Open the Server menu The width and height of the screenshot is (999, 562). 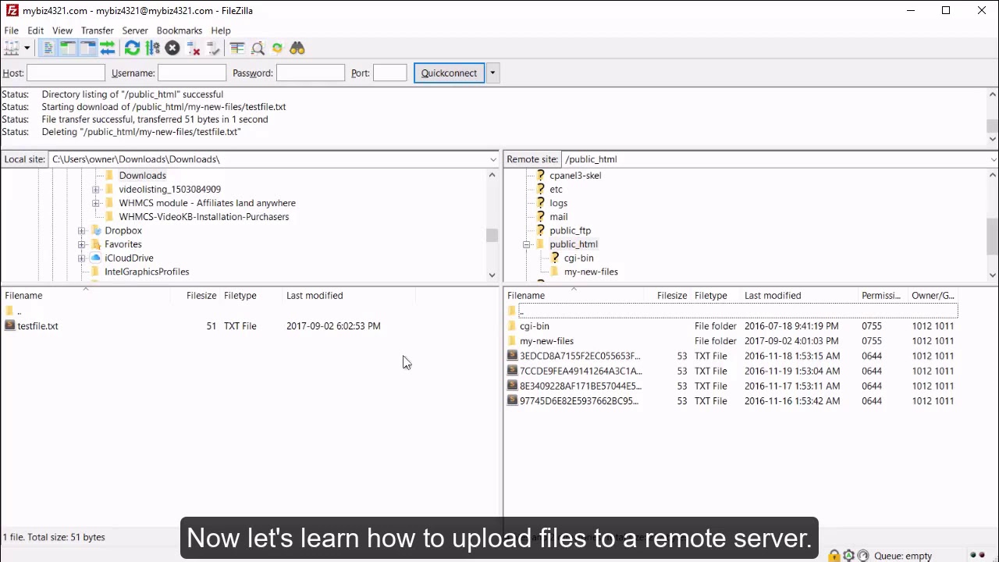(x=135, y=30)
